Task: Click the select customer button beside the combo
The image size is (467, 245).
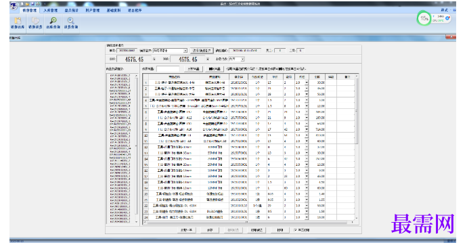Action: click(202, 51)
